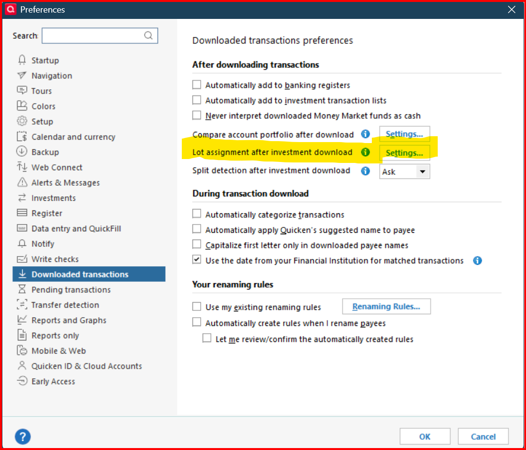Click the Pending transactions hourglass icon
The height and width of the screenshot is (450, 526).
[x=22, y=289]
